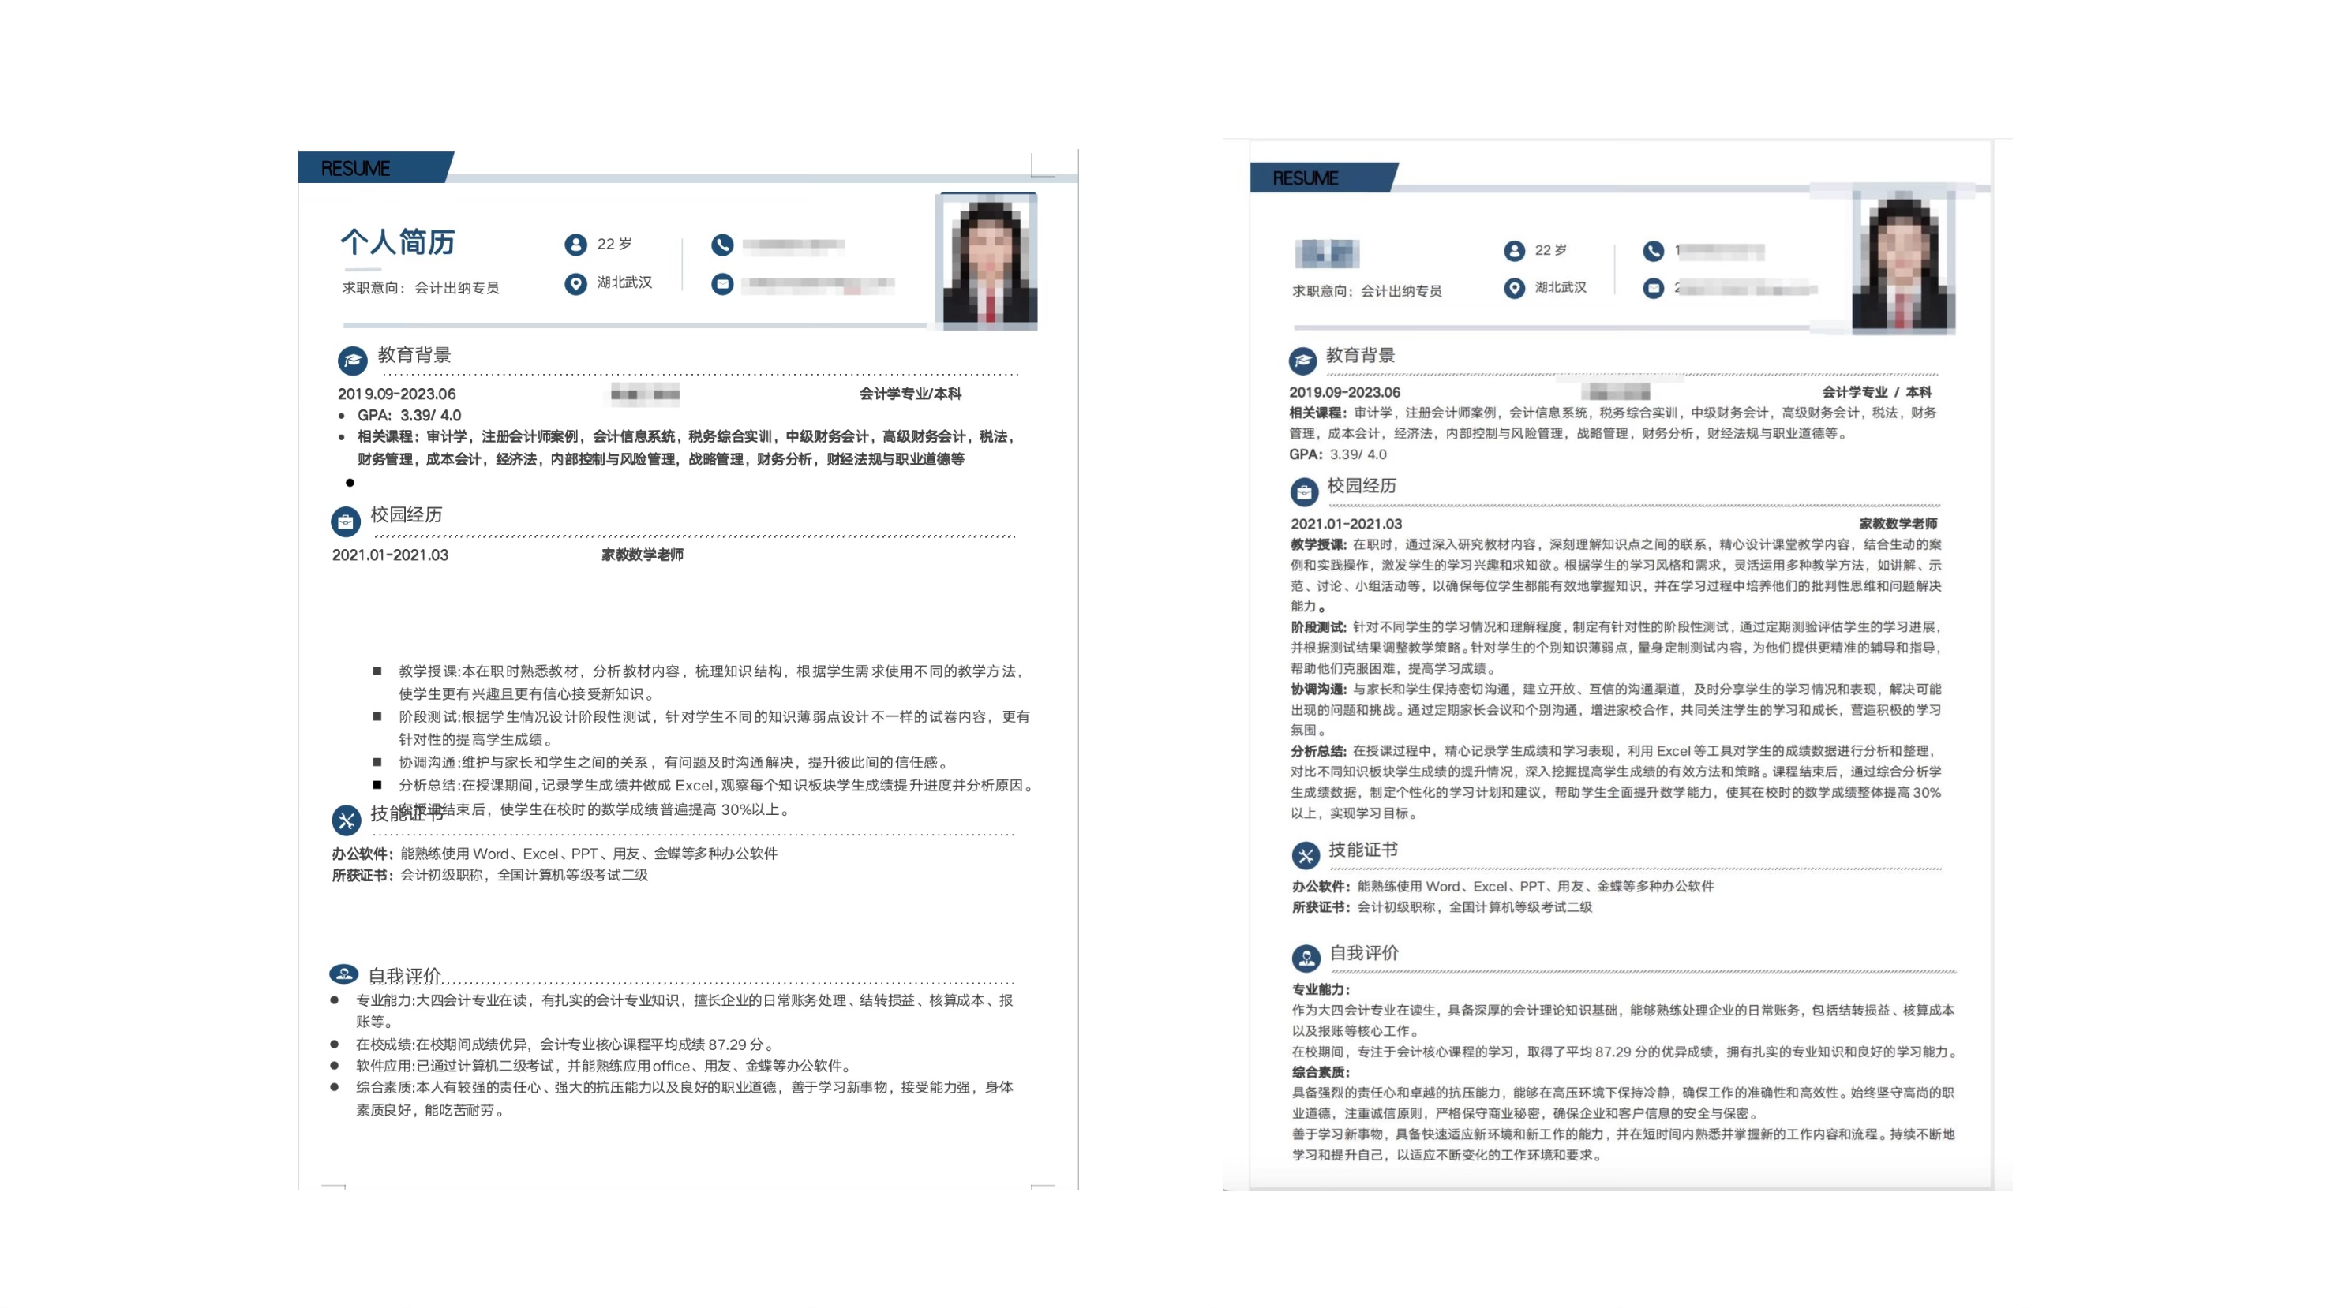2327x1308 pixels.
Task: Click the person icon beside left 自我评价
Action: click(343, 973)
